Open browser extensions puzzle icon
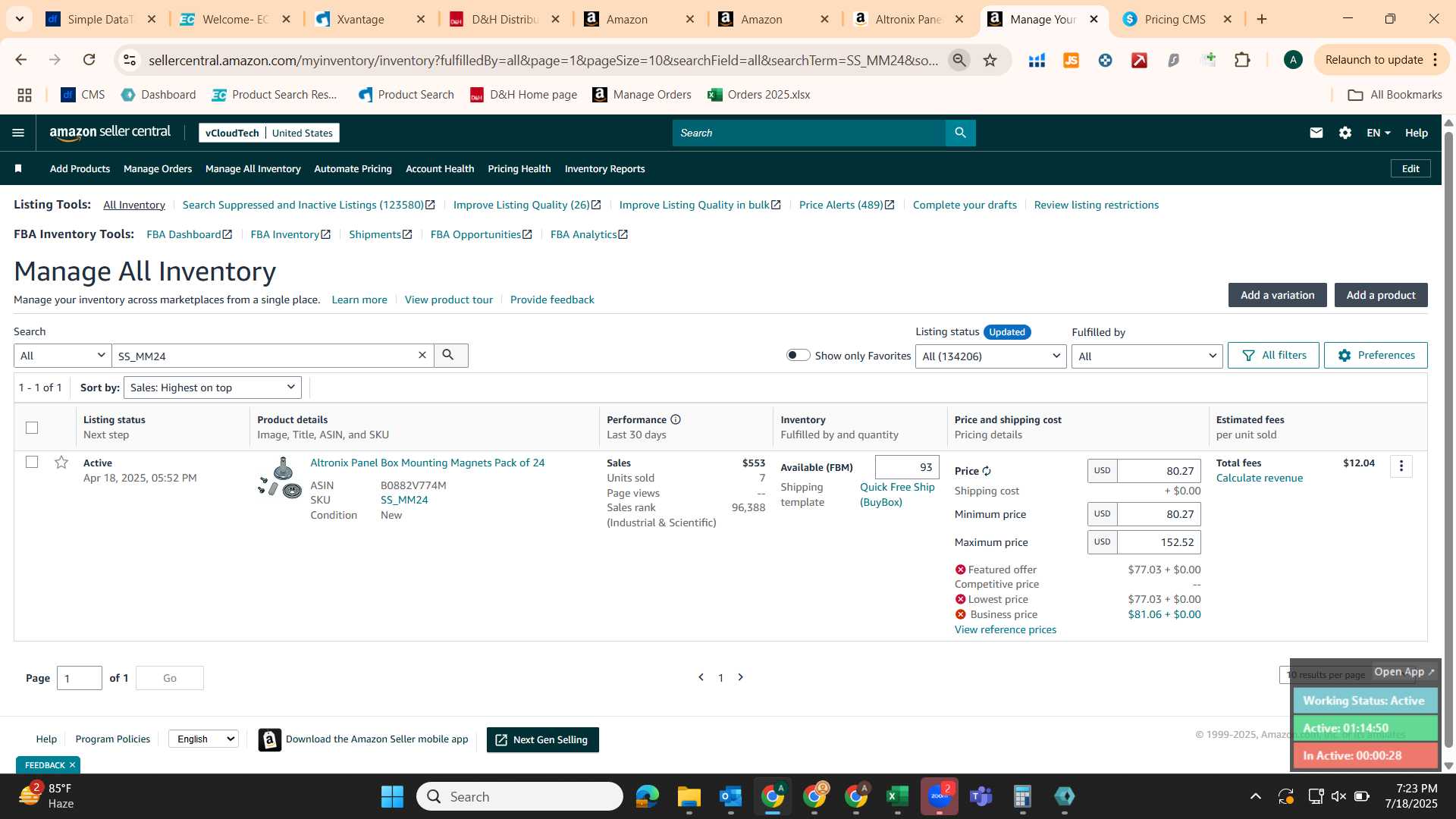This screenshot has width=1456, height=819. pyautogui.click(x=1242, y=60)
